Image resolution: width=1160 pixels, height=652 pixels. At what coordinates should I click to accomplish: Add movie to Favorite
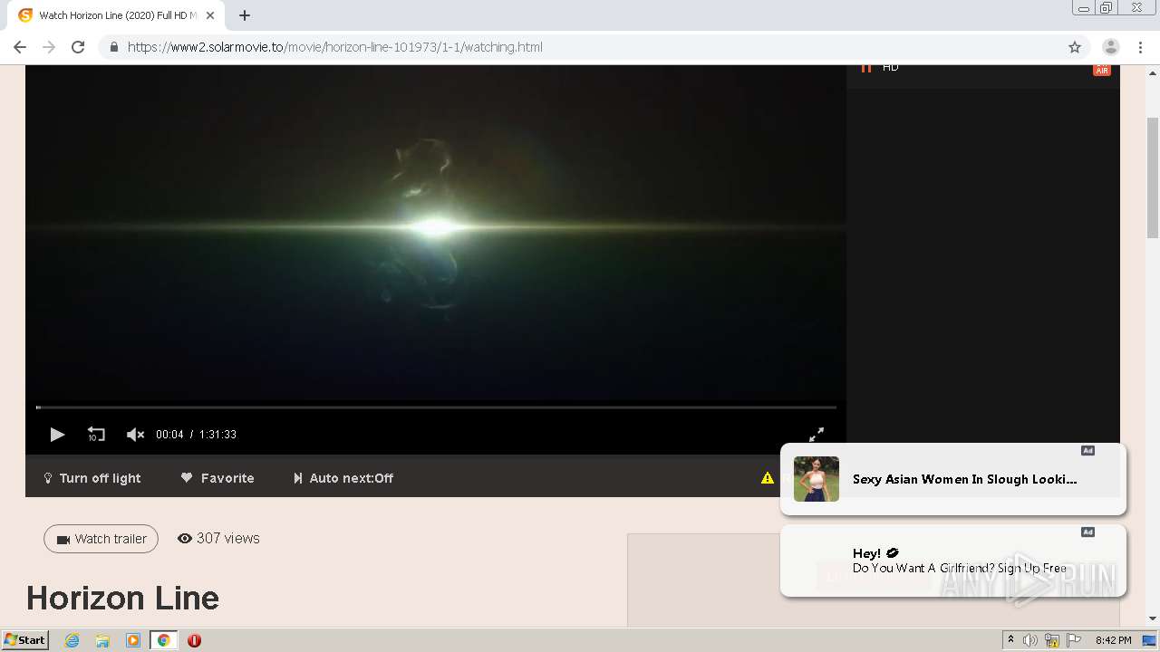[x=217, y=478]
